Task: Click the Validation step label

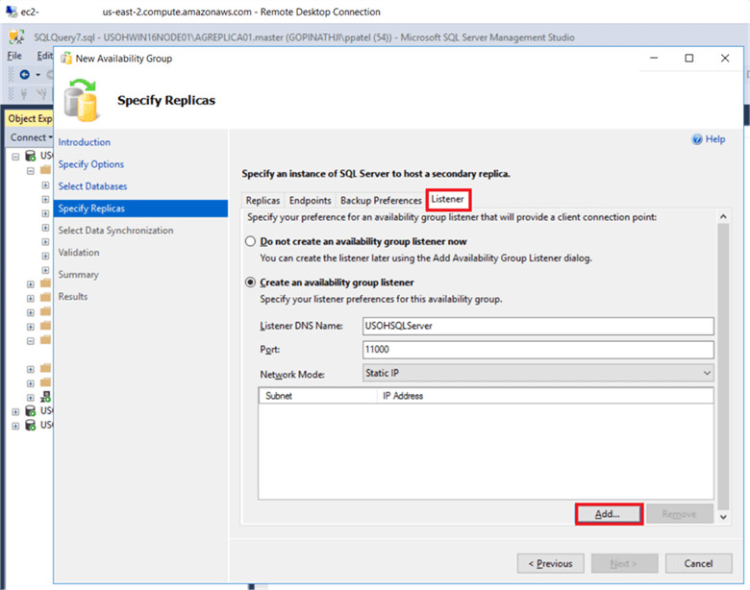Action: click(x=79, y=253)
